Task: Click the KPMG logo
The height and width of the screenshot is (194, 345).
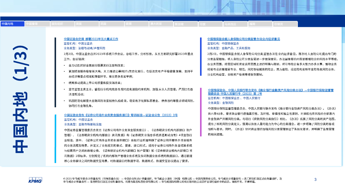Action: click(35, 180)
